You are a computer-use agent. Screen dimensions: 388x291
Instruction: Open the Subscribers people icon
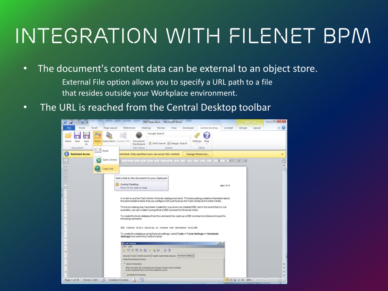(x=109, y=135)
